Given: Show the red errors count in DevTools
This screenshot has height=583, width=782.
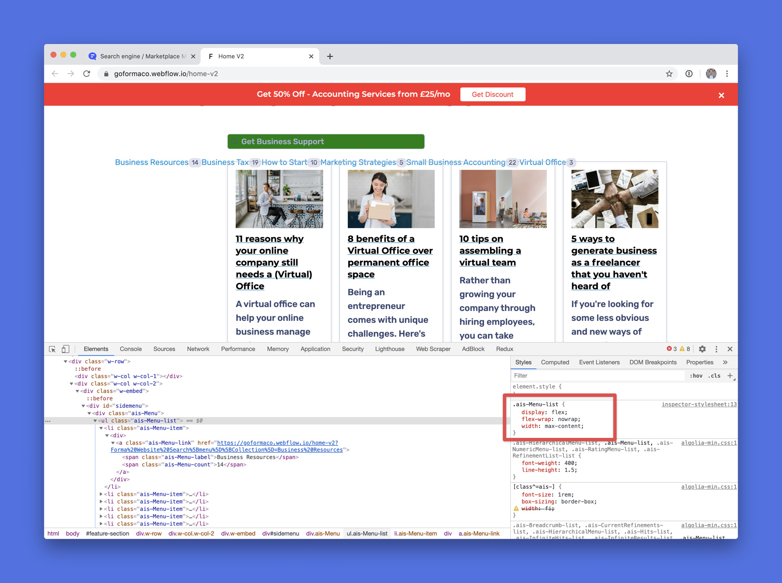Looking at the screenshot, I should [672, 349].
